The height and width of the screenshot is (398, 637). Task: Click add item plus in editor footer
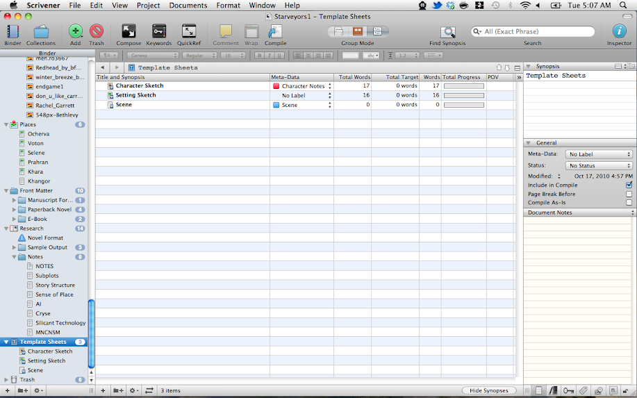pos(104,390)
